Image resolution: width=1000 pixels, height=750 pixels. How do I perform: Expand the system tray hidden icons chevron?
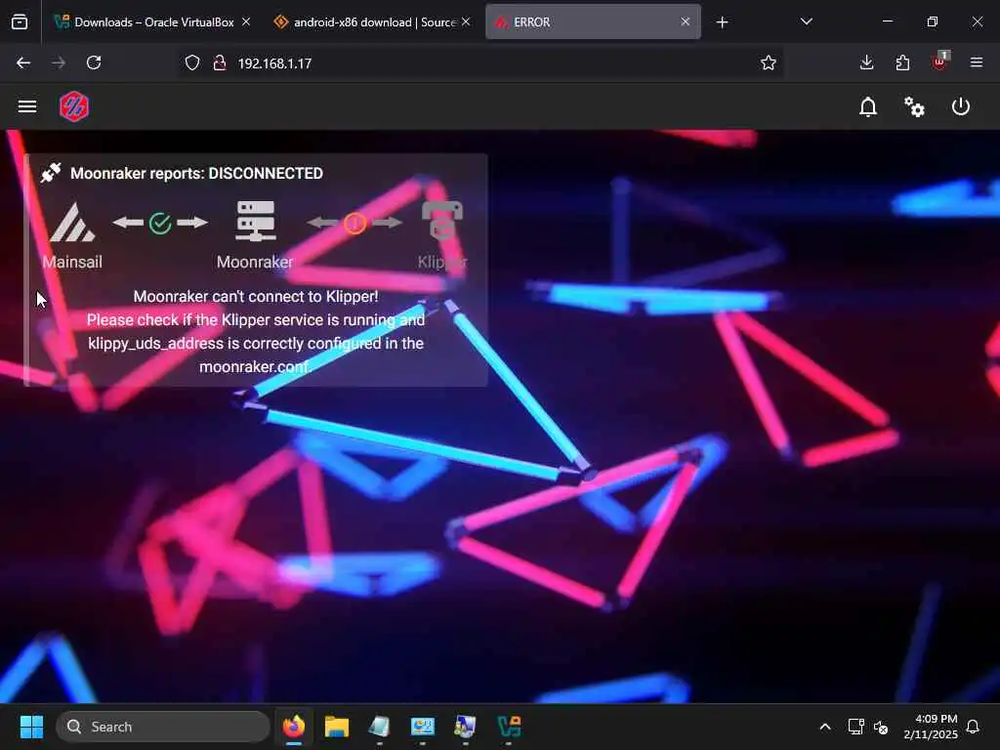[824, 727]
